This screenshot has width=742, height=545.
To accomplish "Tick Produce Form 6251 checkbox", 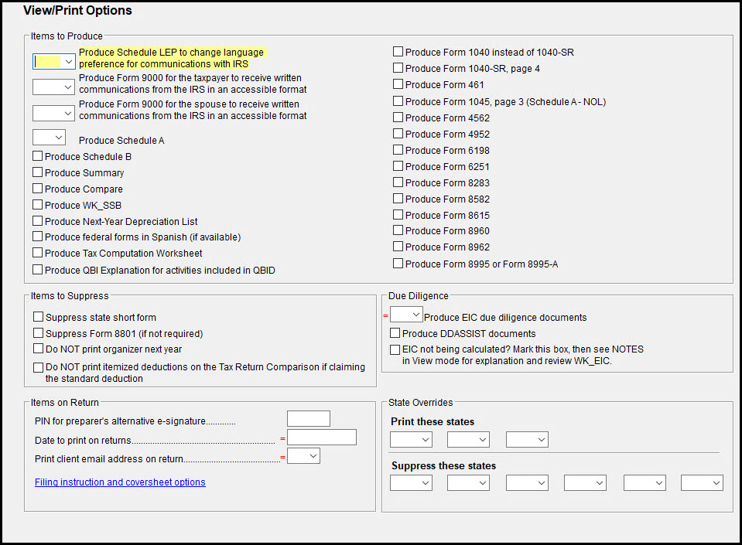I will 398,166.
